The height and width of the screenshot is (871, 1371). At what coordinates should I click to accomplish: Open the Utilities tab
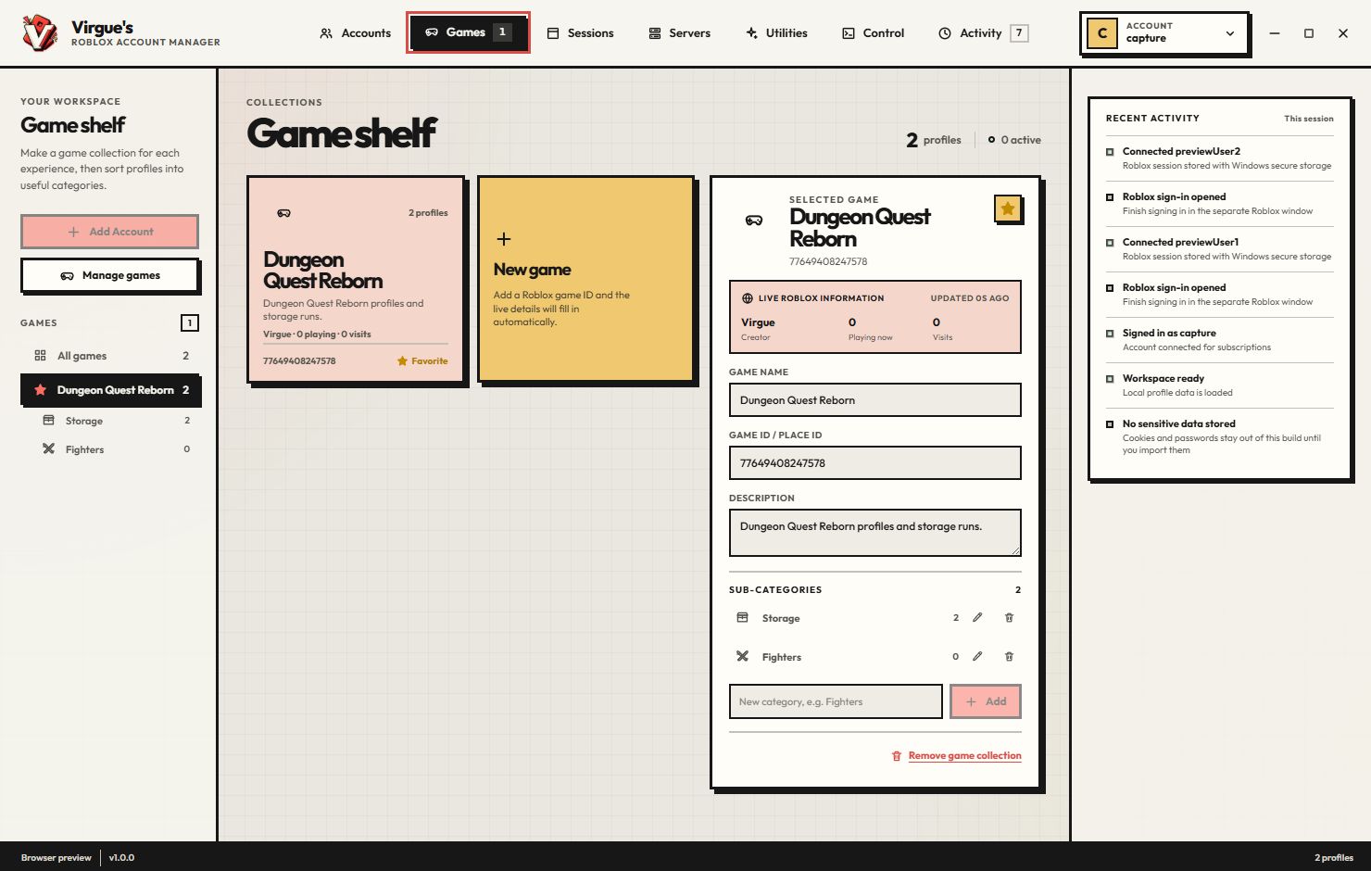[x=776, y=33]
